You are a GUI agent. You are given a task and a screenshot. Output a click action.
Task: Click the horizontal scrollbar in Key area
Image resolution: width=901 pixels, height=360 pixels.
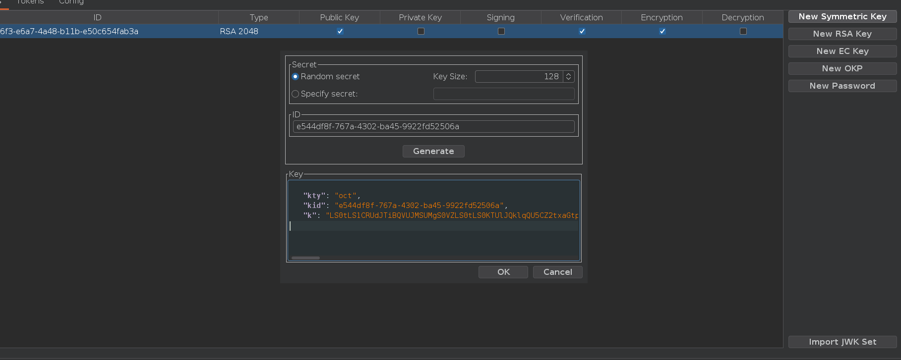tap(306, 258)
